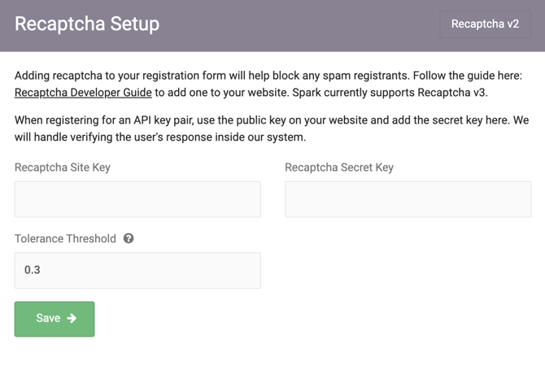Click the Recaptcha Site Key label
The height and width of the screenshot is (370, 545).
coord(63,168)
